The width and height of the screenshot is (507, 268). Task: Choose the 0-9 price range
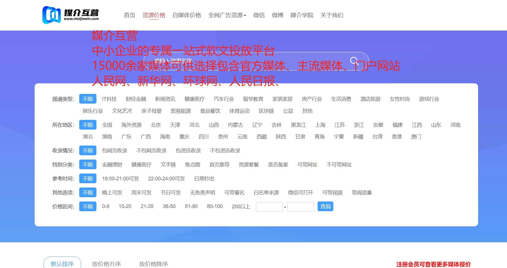point(106,206)
